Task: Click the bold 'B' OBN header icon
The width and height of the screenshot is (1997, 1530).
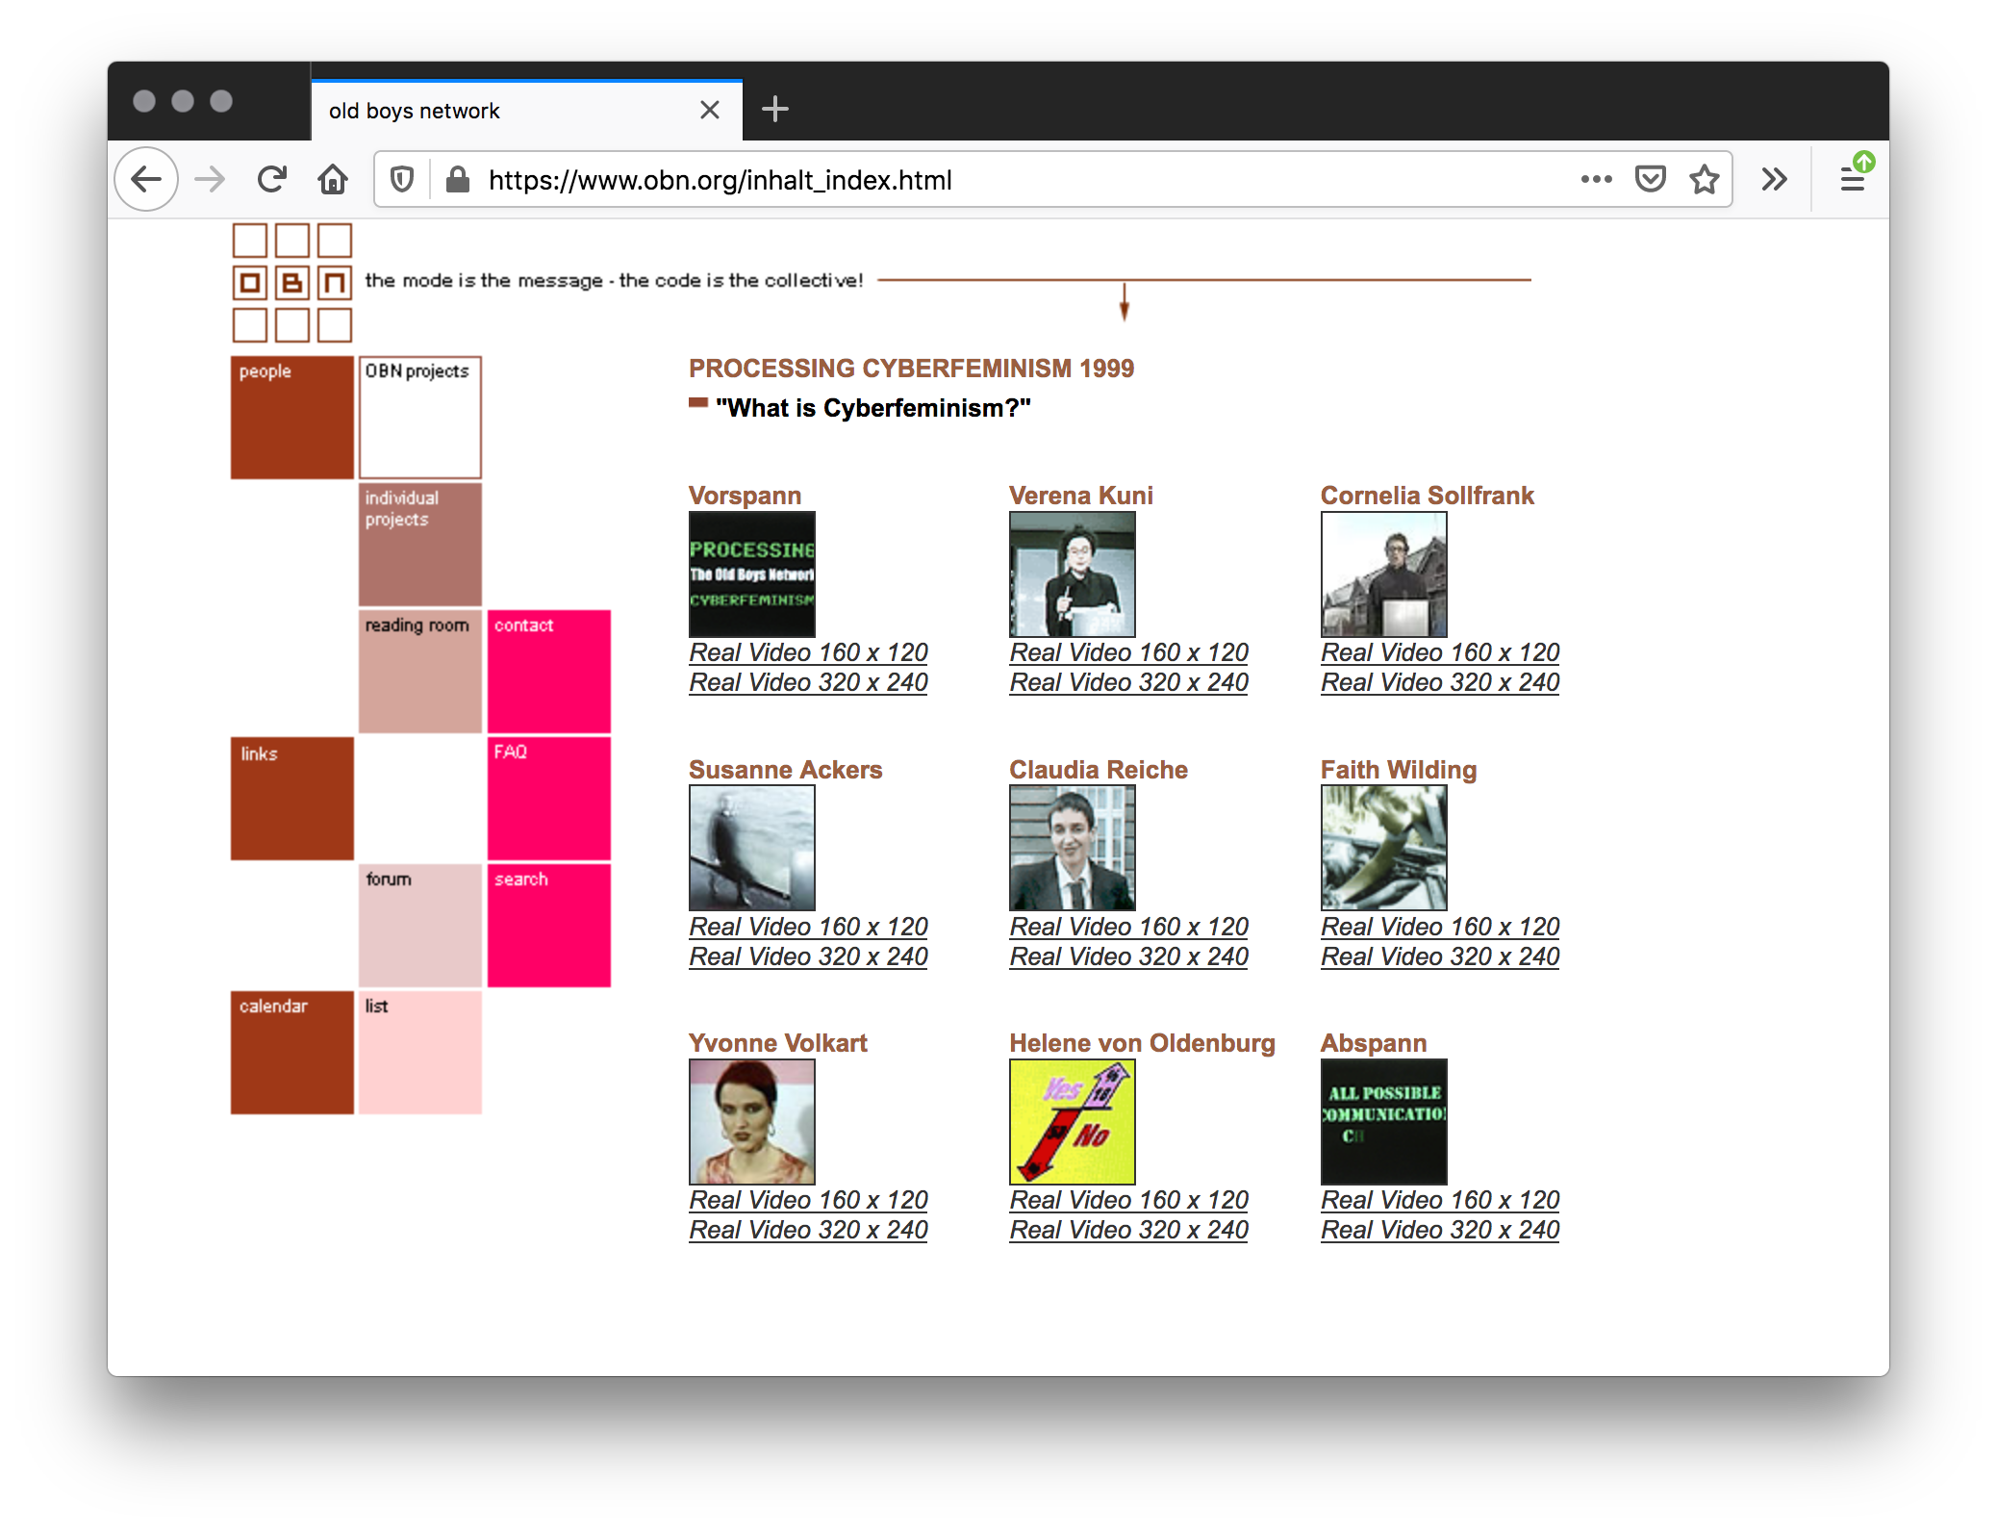Action: [292, 283]
